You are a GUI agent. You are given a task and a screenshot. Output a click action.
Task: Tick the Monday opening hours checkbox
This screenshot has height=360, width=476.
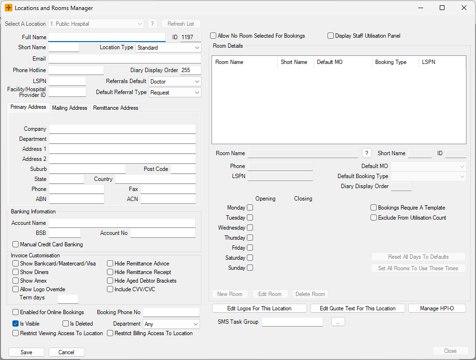click(250, 208)
